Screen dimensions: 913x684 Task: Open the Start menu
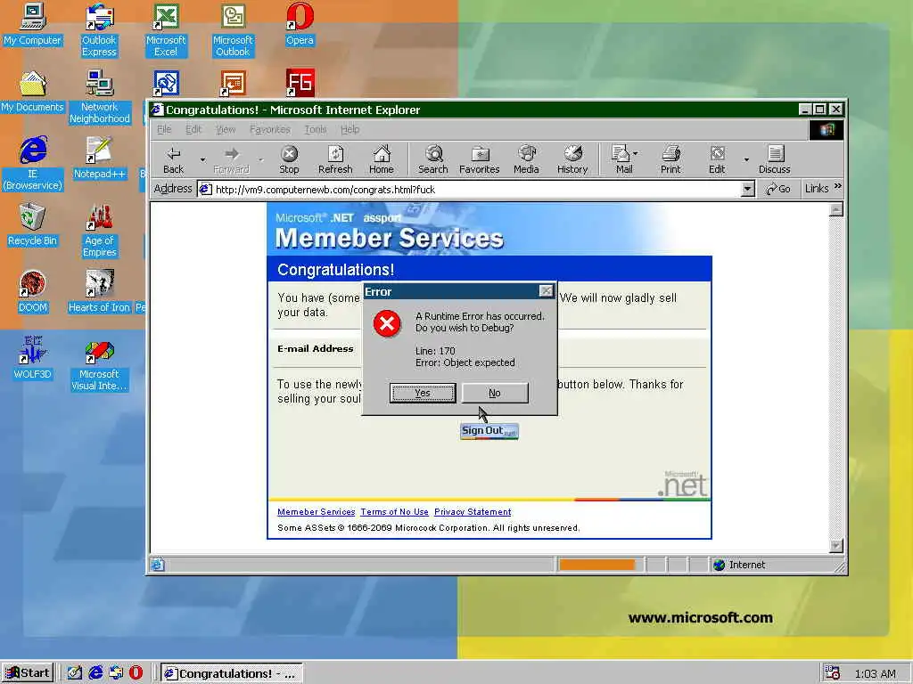pyautogui.click(x=28, y=673)
